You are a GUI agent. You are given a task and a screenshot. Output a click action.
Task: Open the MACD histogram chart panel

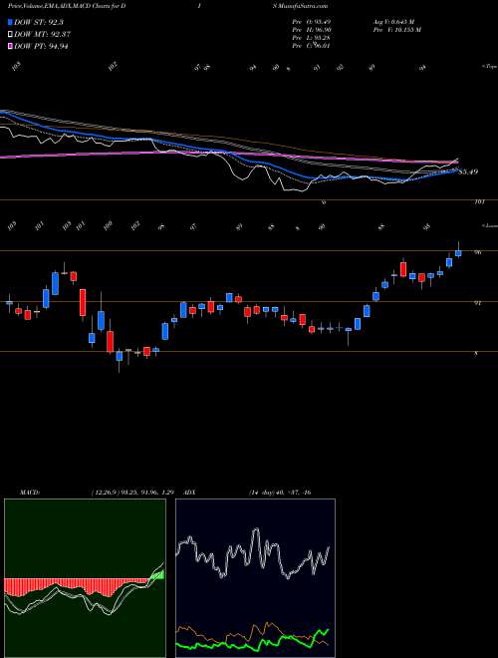(85, 578)
